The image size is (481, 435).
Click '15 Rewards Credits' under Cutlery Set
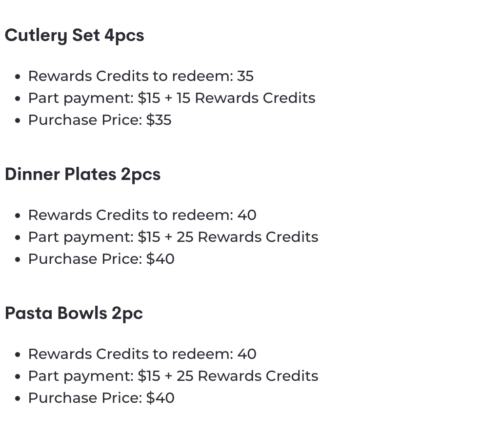tap(246, 98)
